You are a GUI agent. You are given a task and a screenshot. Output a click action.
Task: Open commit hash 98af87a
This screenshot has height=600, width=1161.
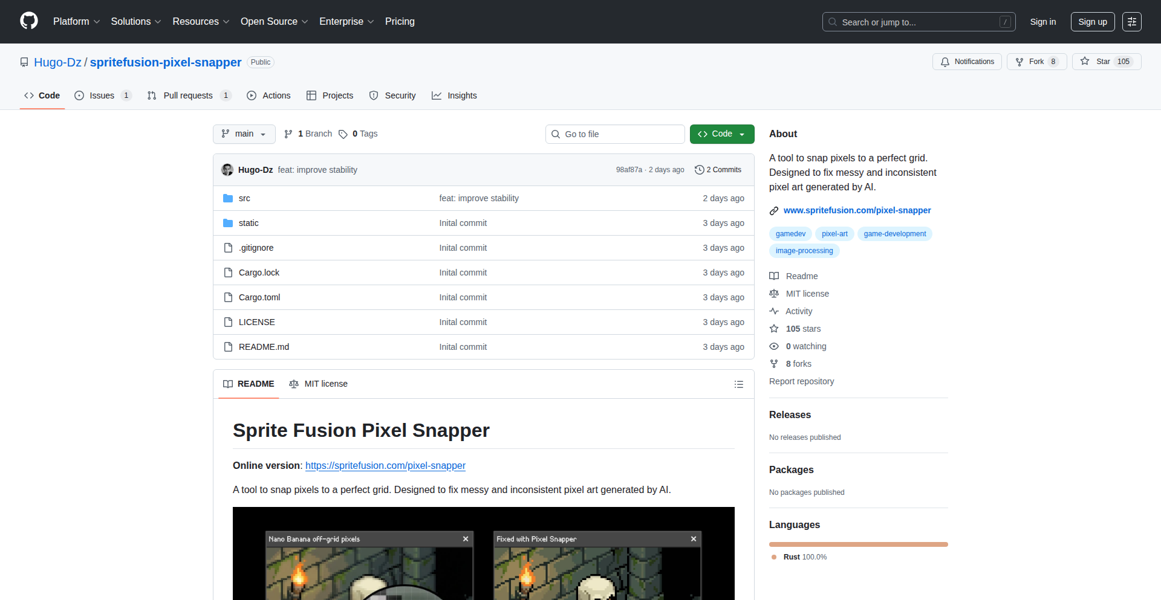[x=629, y=170]
